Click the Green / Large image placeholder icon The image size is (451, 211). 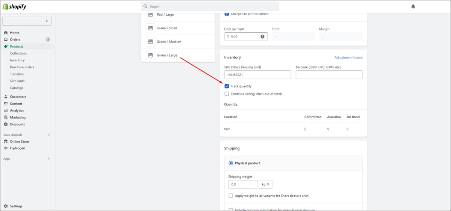tap(150, 55)
